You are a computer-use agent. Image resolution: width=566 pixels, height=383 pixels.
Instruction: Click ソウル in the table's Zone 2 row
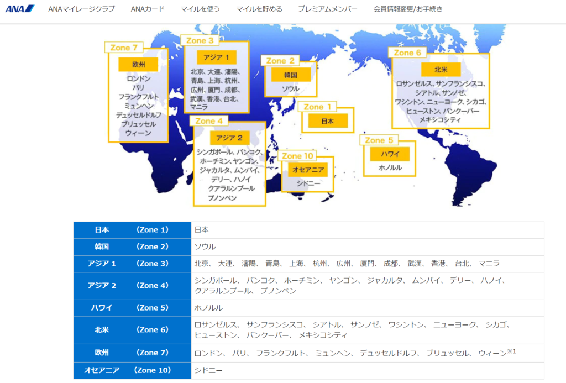[205, 247]
